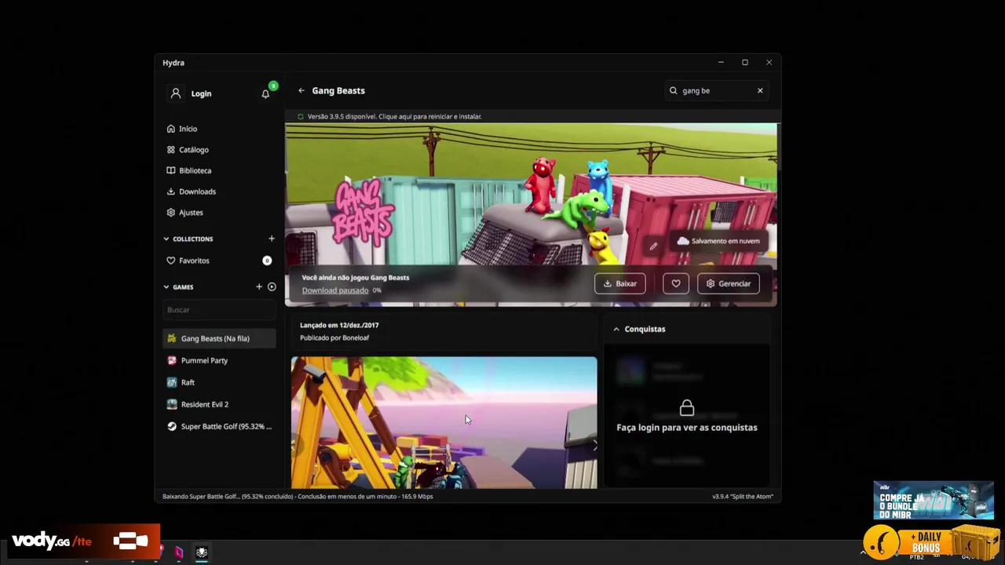Click the Buscar games filter field

click(219, 309)
